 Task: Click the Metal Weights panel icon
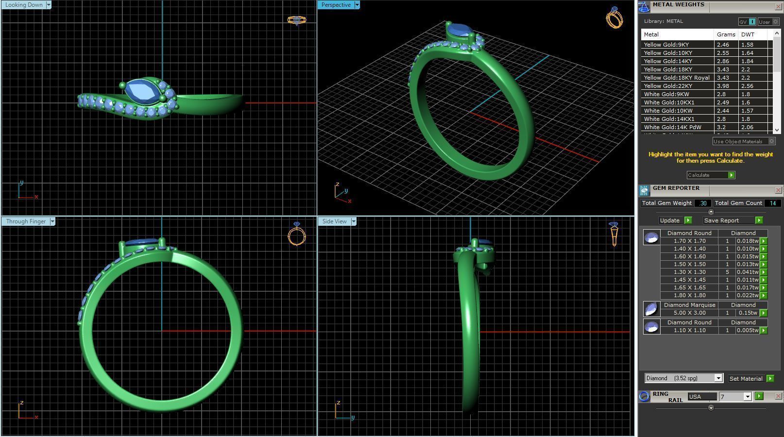click(x=644, y=6)
